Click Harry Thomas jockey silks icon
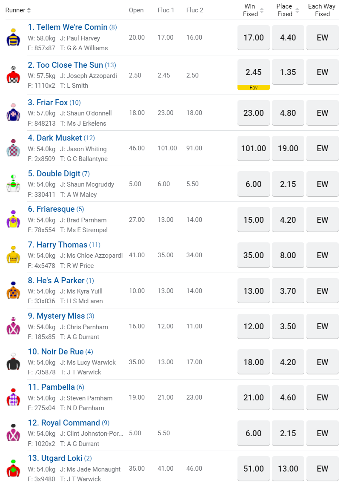This screenshot has width=346, height=486. 13,255
